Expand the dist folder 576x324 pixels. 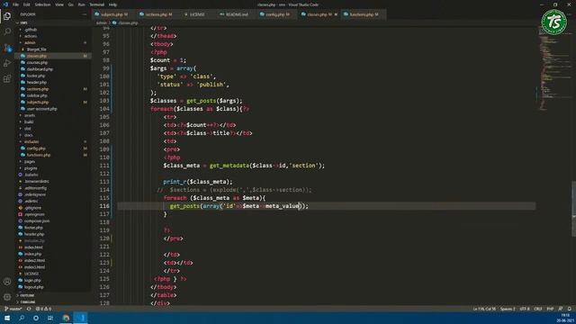pos(28,129)
